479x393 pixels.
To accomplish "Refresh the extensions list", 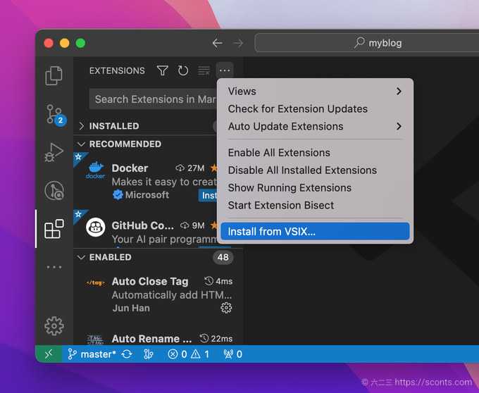I will click(183, 71).
